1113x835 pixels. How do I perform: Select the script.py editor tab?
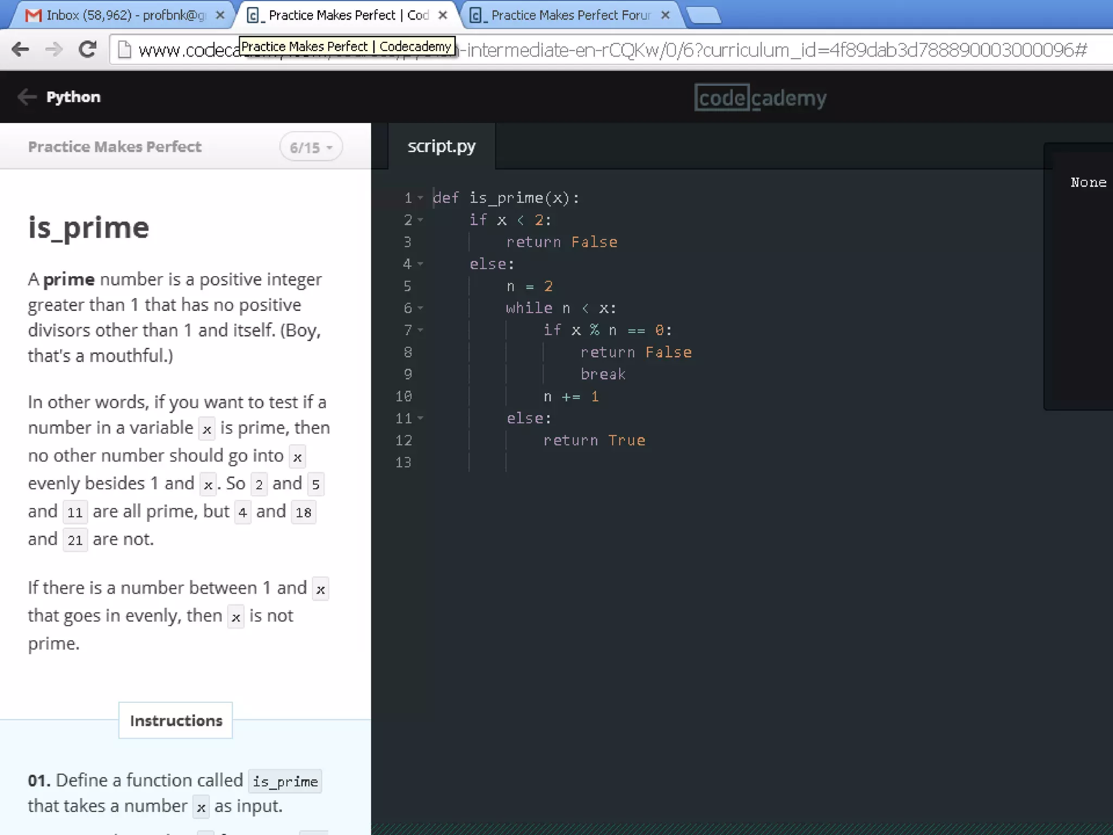pyautogui.click(x=441, y=146)
